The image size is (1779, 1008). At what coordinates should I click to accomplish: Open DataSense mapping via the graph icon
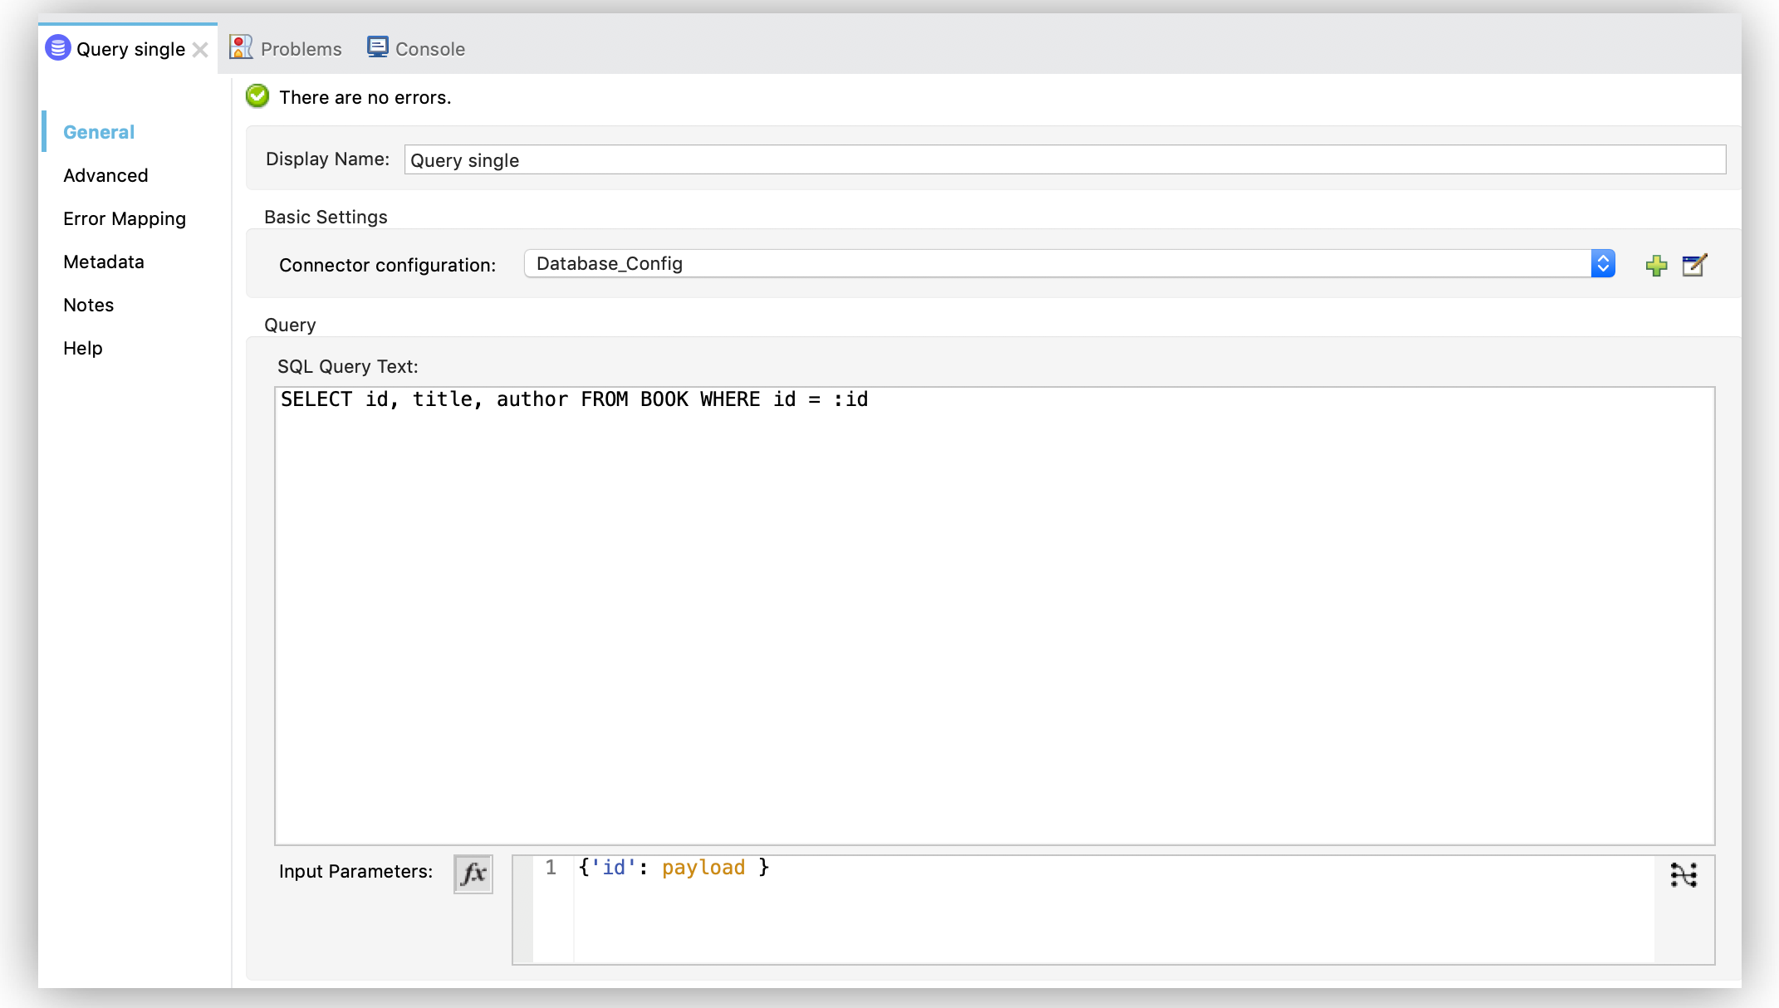1683,874
